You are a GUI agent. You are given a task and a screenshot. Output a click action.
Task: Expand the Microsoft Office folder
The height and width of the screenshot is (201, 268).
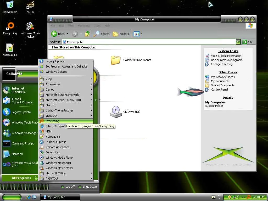tap(66, 173)
